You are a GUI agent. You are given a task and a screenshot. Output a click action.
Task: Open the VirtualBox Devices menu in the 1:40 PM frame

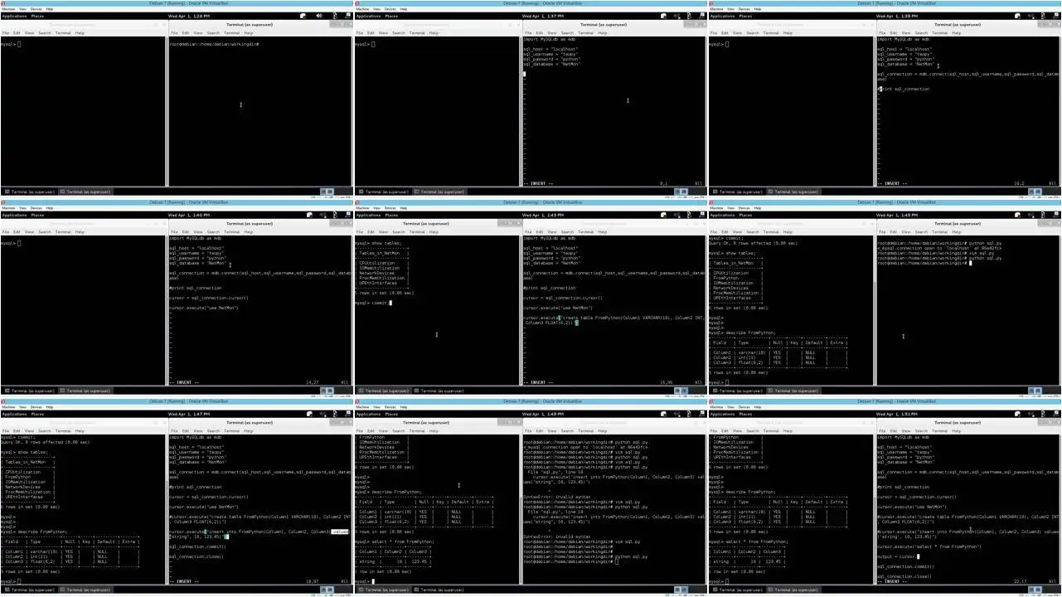coord(36,208)
